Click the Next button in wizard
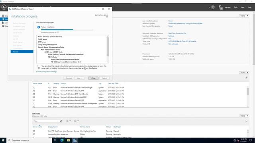 [79, 78]
